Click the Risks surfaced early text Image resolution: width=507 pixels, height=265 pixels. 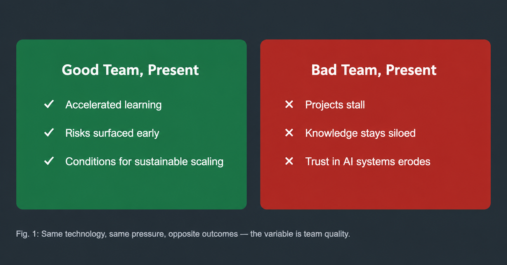[x=112, y=133]
